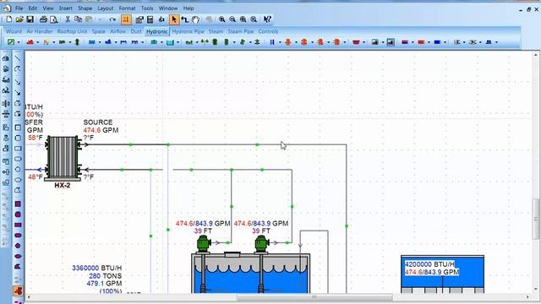This screenshot has width=541, height=304.
Task: Expand dropdown beside first orange valve icon
Action: tap(296, 42)
